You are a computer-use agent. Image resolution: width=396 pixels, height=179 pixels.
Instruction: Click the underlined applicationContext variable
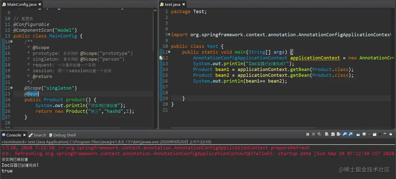pyautogui.click(x=315, y=58)
